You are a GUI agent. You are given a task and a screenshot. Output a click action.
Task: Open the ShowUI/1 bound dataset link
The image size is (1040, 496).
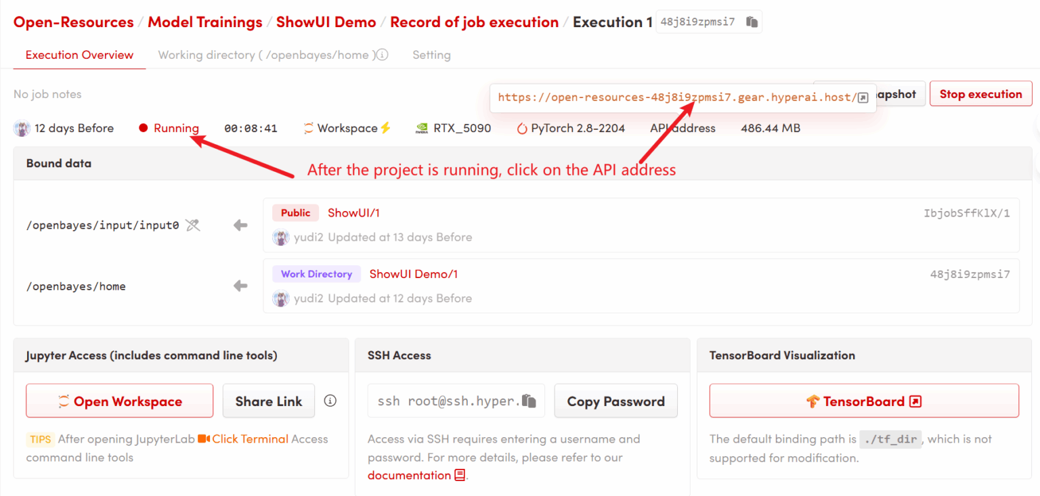point(353,213)
